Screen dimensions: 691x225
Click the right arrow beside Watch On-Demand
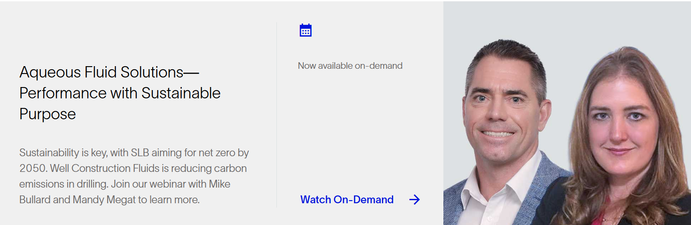point(414,200)
